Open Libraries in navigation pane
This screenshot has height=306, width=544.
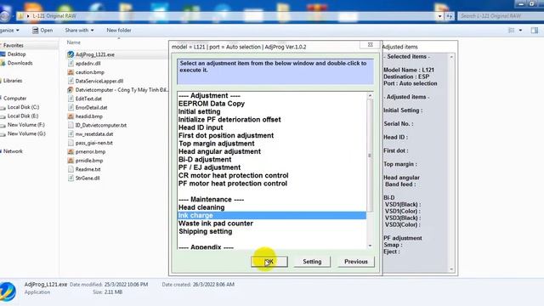[x=13, y=81]
